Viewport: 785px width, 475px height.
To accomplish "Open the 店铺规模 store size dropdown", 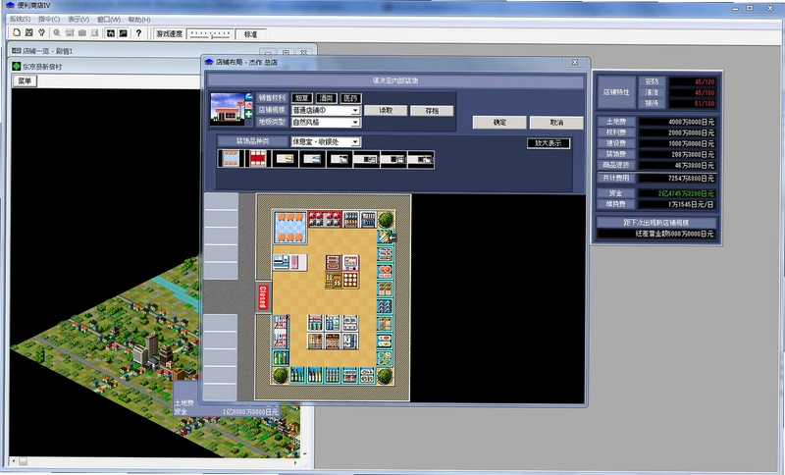I will click(x=355, y=110).
